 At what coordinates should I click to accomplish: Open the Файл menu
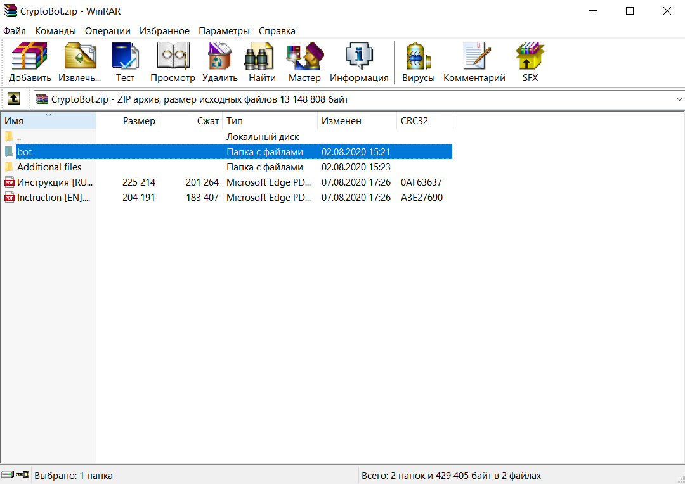(15, 31)
